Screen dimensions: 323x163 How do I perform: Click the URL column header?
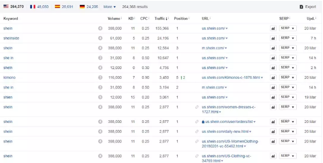pos(205,19)
